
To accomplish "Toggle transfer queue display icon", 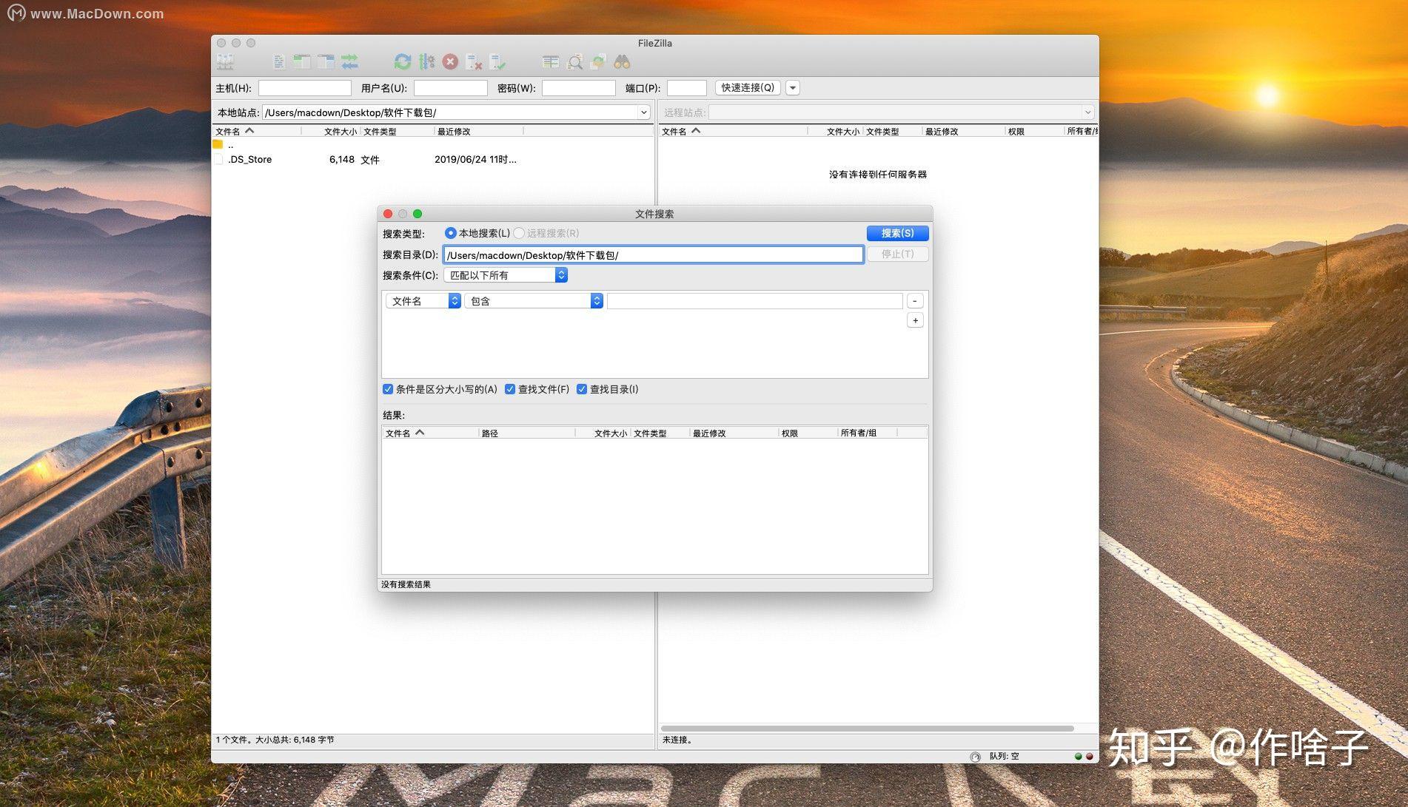I will click(x=349, y=62).
